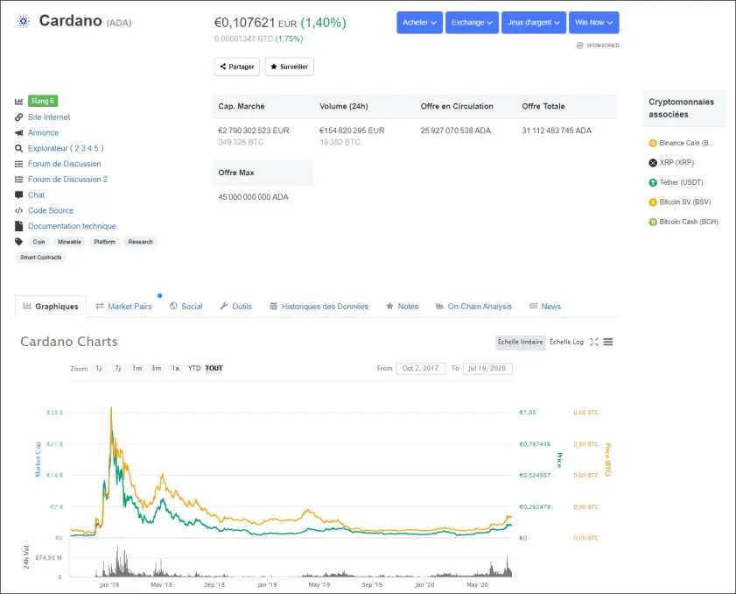
Task: Set chart zoom to TOUT
Action: coord(214,368)
